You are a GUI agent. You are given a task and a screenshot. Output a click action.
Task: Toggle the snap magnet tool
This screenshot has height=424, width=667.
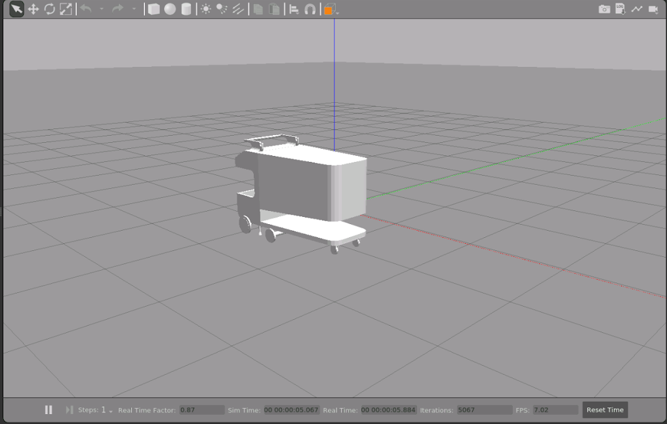click(310, 9)
